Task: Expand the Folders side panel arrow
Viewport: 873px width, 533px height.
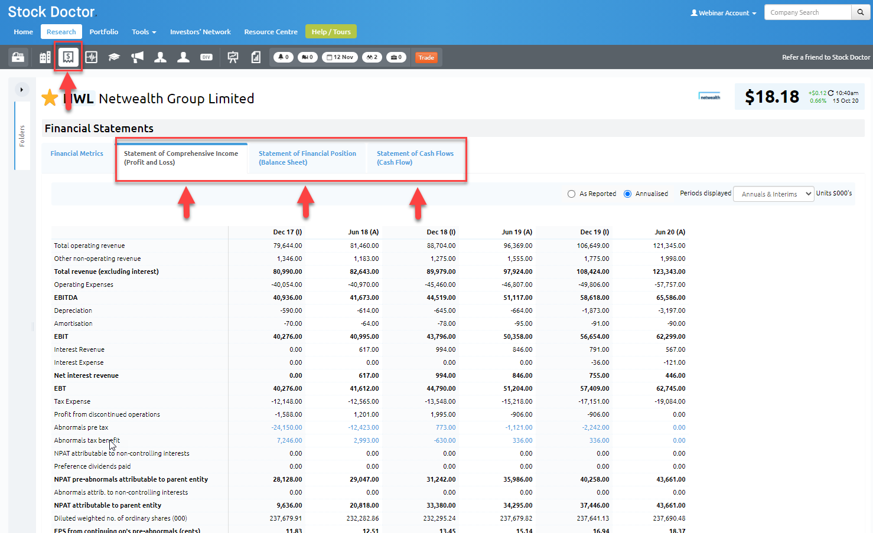Action: point(22,90)
